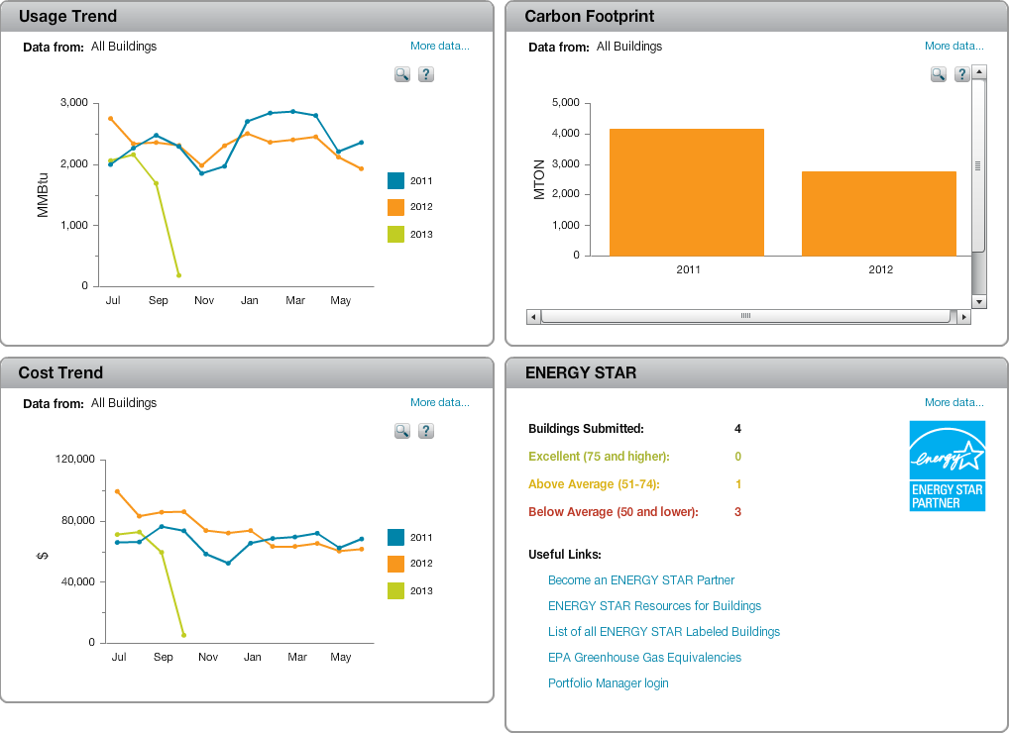Screen dimensions: 1009x733
Task: Click the 2012 orange swatch in Usage Trend
Action: pyautogui.click(x=395, y=207)
